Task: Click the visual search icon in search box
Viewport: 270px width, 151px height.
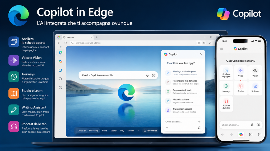Action: coord(154,75)
